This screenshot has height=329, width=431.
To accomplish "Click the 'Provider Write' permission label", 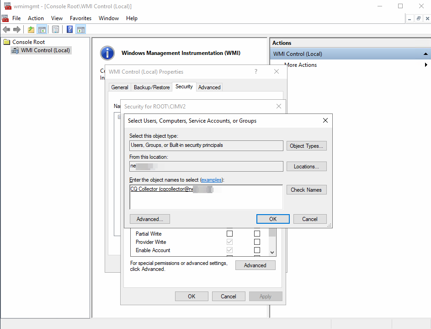I will [x=151, y=242].
